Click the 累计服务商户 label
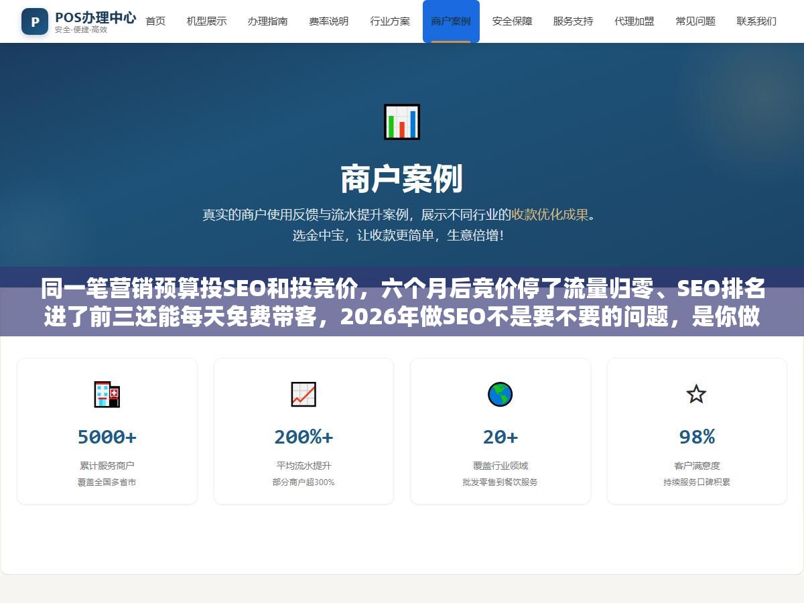The width and height of the screenshot is (804, 603). tap(107, 466)
